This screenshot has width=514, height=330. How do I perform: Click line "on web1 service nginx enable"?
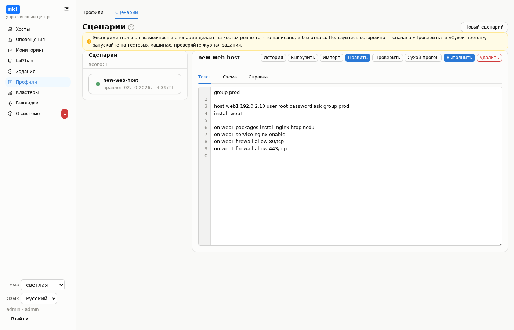(x=250, y=135)
